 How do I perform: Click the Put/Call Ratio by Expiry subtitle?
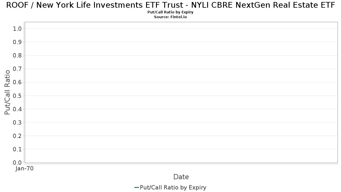(x=170, y=12)
